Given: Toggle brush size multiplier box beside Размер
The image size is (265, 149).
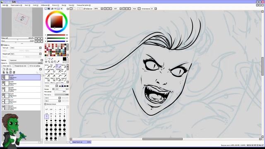Looking at the screenshot, I should coord(53,89).
